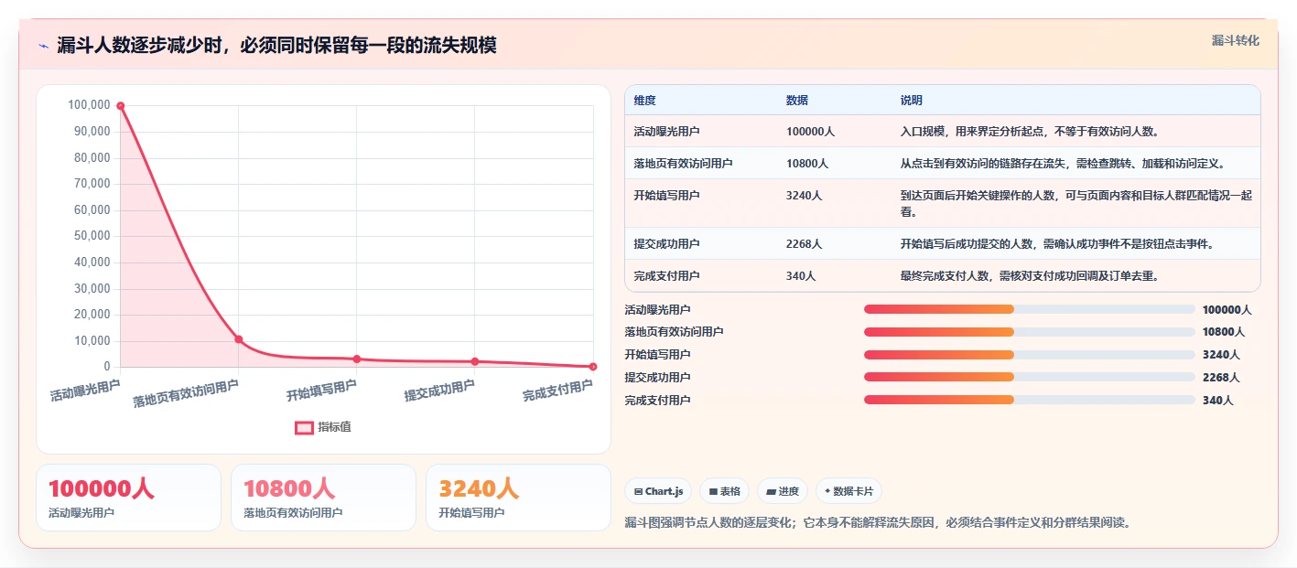Screen dimensions: 1297x568
Task: Click the 完成支付用户 progress bar
Action: pos(1029,400)
